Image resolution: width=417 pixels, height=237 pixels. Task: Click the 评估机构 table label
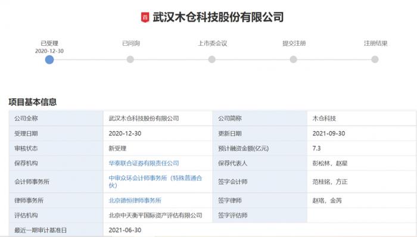(26, 215)
